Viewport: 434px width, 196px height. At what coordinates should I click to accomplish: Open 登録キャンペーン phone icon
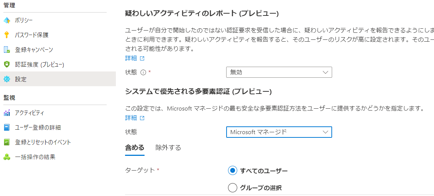[7, 50]
